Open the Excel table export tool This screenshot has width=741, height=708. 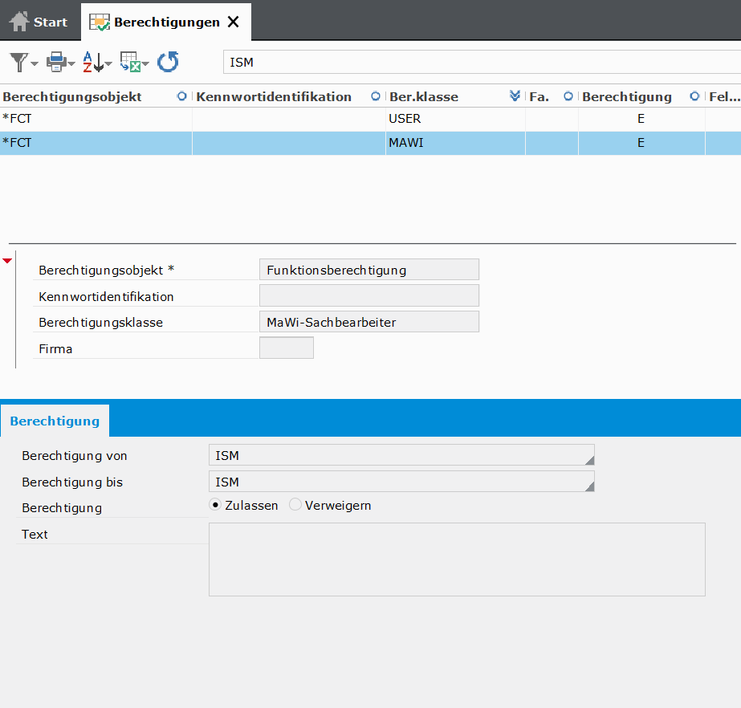(130, 62)
